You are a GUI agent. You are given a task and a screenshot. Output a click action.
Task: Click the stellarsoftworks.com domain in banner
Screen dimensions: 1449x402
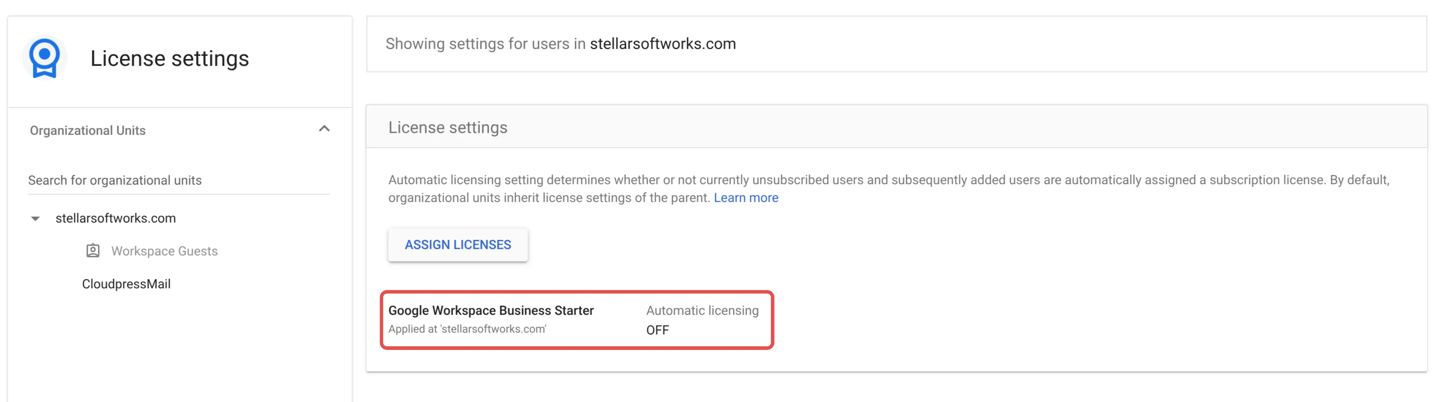click(x=663, y=44)
